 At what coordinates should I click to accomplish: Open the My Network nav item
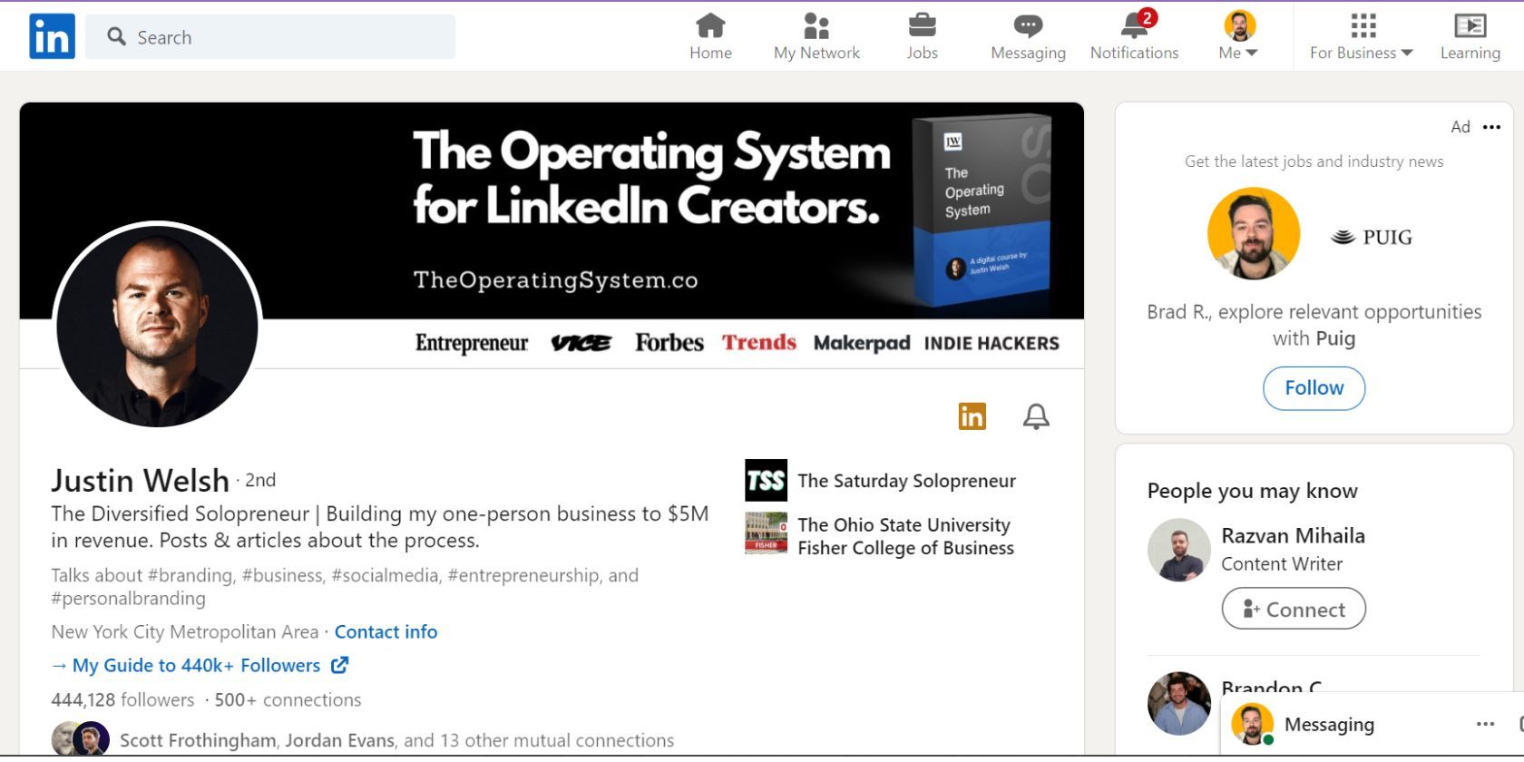(x=816, y=36)
